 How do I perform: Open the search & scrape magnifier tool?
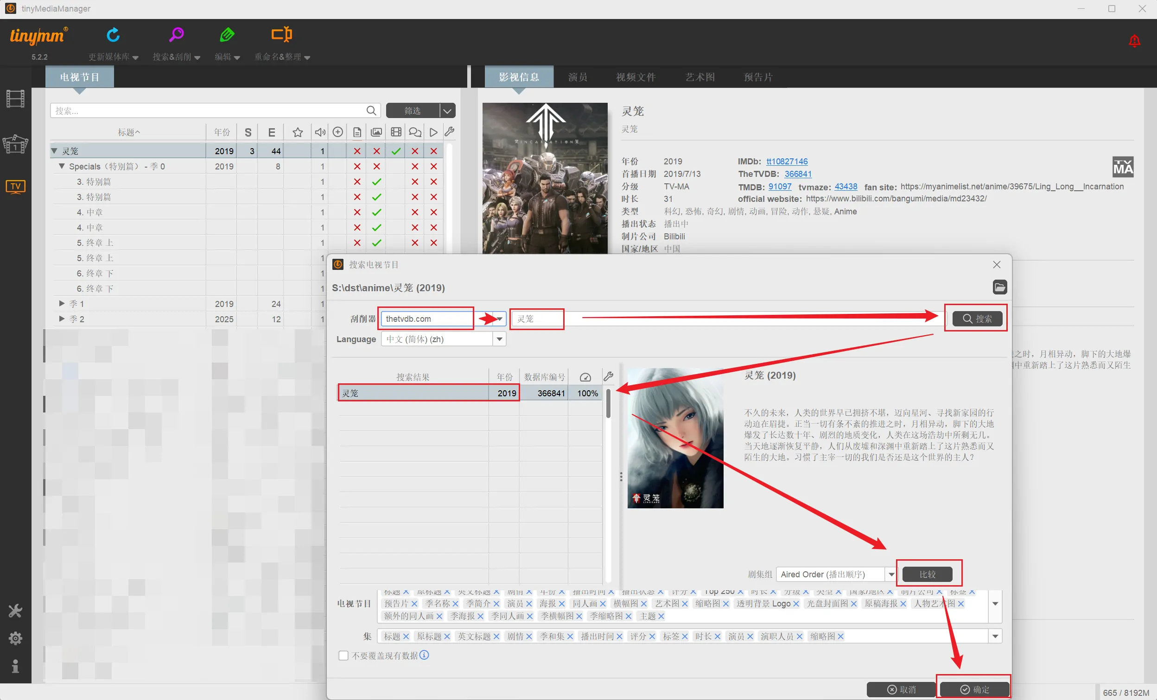click(x=176, y=35)
